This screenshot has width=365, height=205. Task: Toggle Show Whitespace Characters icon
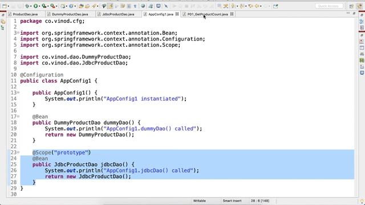point(135,6)
